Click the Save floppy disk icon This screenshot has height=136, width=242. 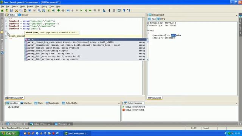11,11
